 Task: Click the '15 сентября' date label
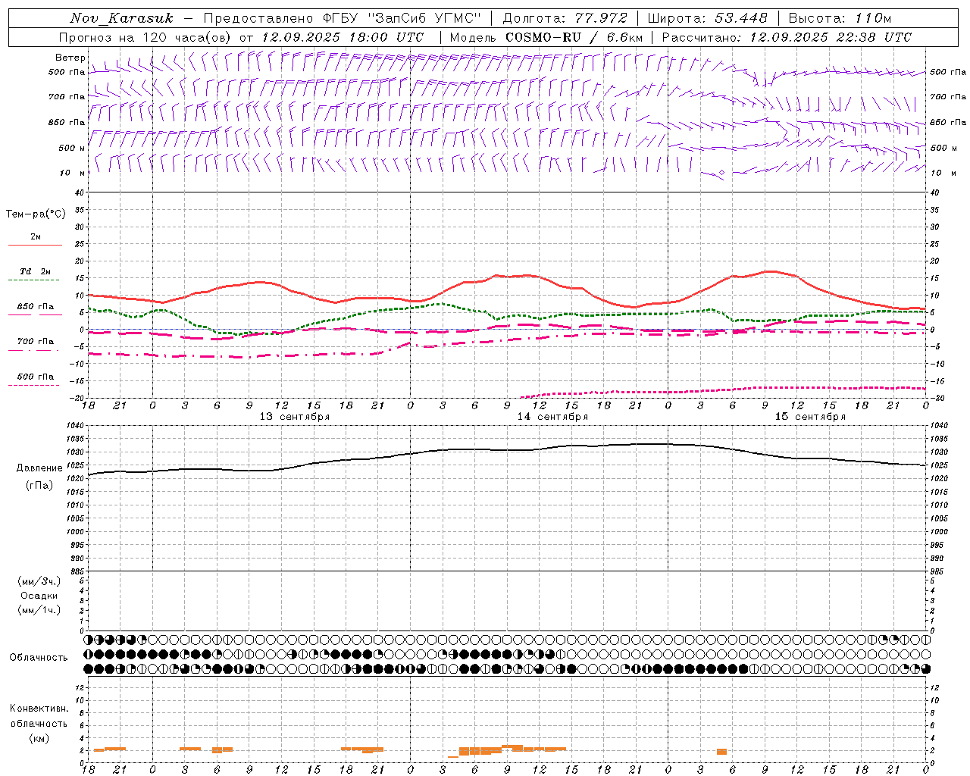[810, 417]
